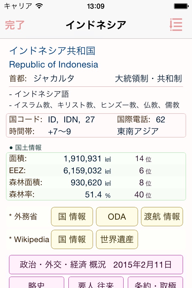Open Wikipedia 国 情報 page
The width and height of the screenshot is (192, 288).
(x=72, y=239)
